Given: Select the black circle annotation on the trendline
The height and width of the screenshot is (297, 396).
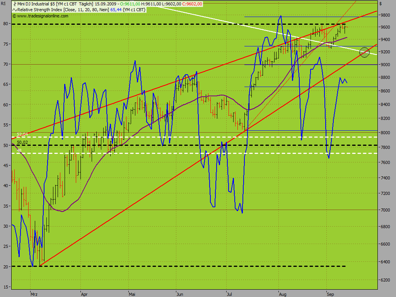Looking at the screenshot, I should coord(364,52).
